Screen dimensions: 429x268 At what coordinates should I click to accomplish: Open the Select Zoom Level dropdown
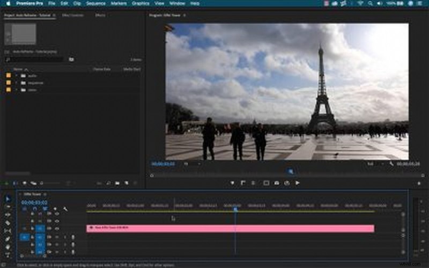(x=192, y=164)
